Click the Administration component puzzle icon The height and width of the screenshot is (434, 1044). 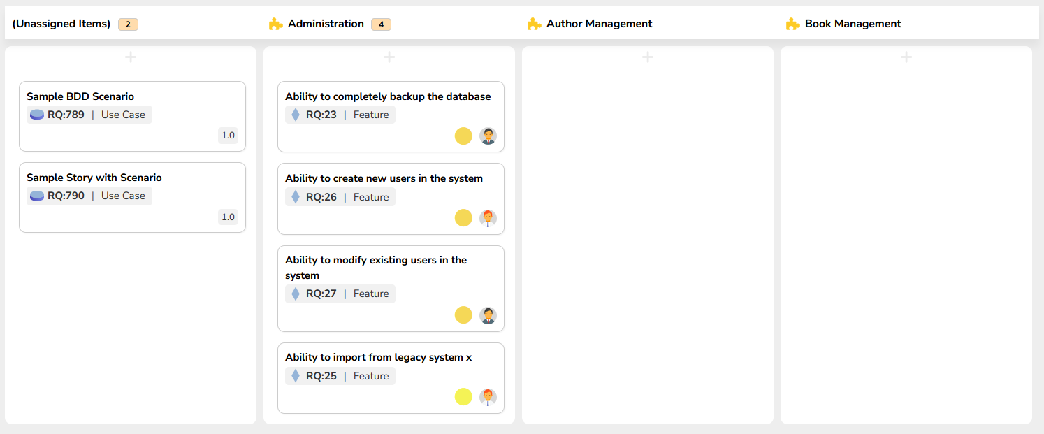click(276, 24)
